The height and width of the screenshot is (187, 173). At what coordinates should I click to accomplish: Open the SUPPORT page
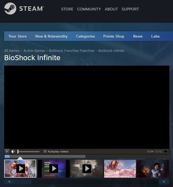(x=130, y=9)
